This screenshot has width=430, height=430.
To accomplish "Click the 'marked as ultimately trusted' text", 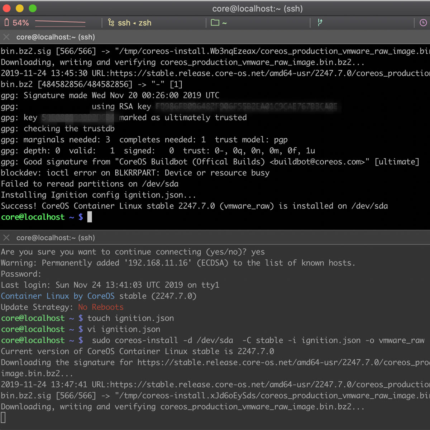I will [x=183, y=118].
